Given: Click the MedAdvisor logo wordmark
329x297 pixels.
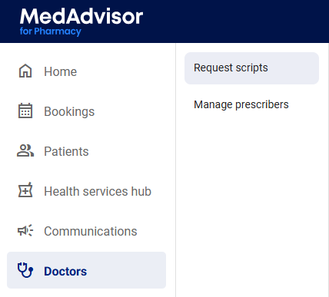Looking at the screenshot, I should pos(81,17).
